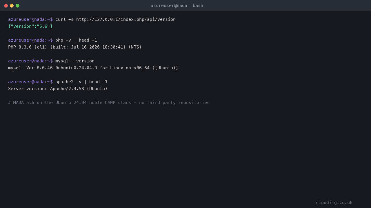Click the Server version: Apache/2.4.58 line

58,89
